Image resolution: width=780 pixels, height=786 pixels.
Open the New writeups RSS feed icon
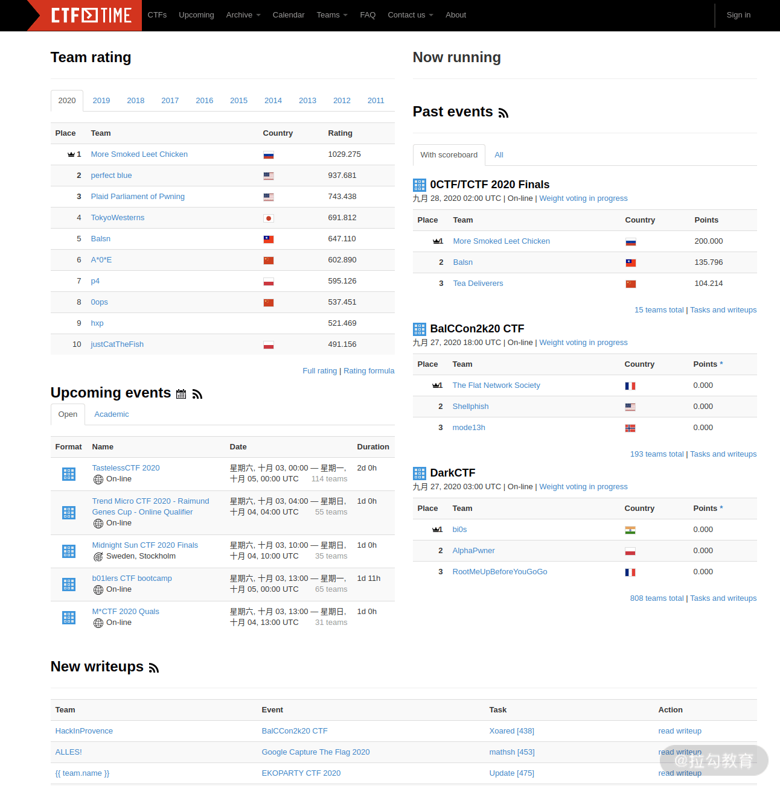pyautogui.click(x=154, y=668)
